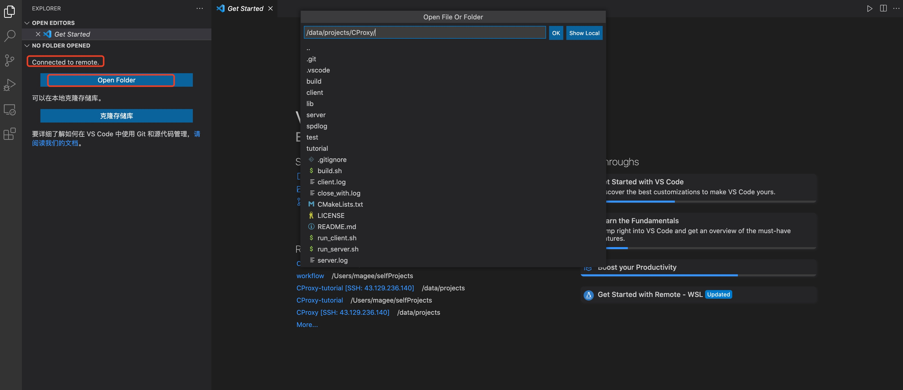Select the test folder entry
This screenshot has width=903, height=390.
pos(453,137)
